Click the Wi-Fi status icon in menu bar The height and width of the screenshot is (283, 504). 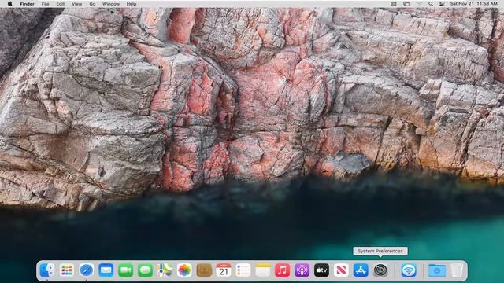coord(419,4)
